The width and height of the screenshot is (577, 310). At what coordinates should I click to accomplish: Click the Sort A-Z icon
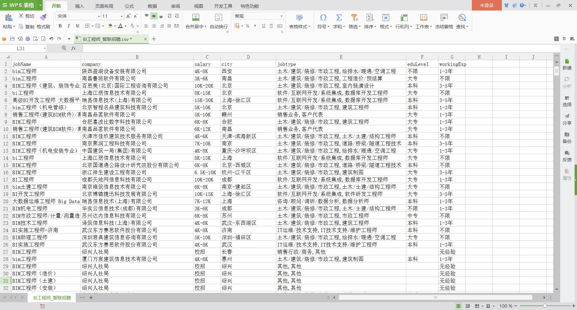(x=370, y=17)
